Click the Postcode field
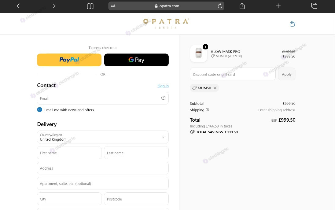The height and width of the screenshot is (210, 335). click(x=136, y=199)
